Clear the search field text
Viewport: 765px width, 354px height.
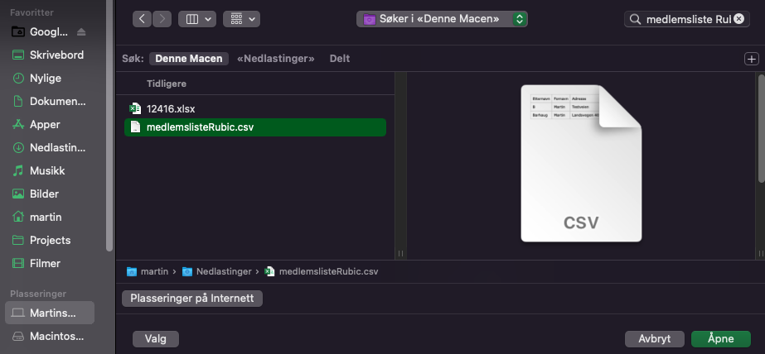pos(738,19)
